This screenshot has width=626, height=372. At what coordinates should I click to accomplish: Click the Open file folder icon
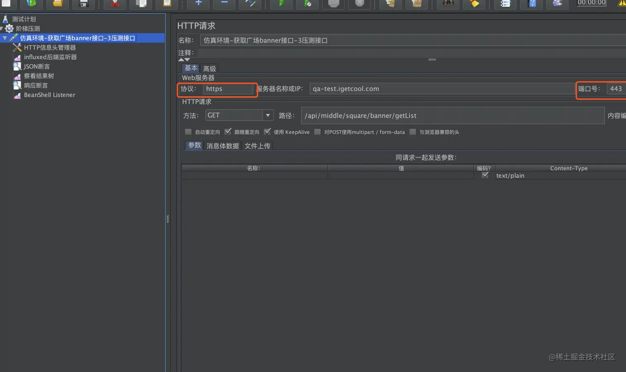click(58, 3)
